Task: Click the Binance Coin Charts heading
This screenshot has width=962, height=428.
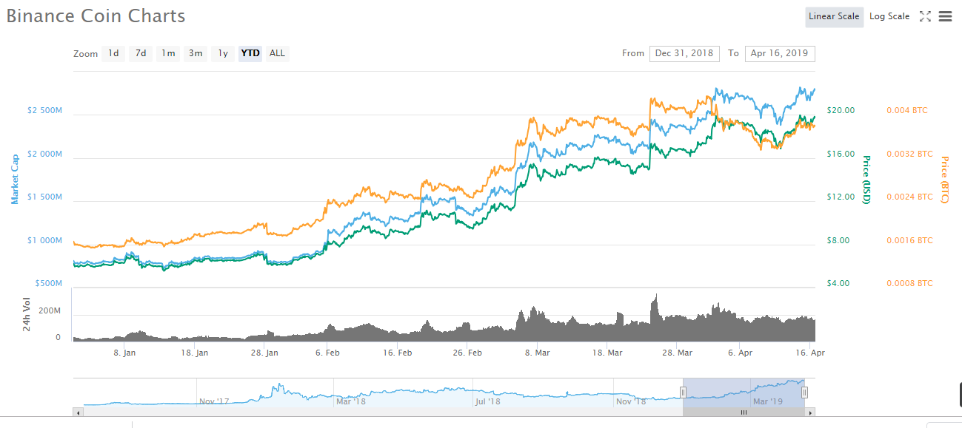Action: point(96,16)
